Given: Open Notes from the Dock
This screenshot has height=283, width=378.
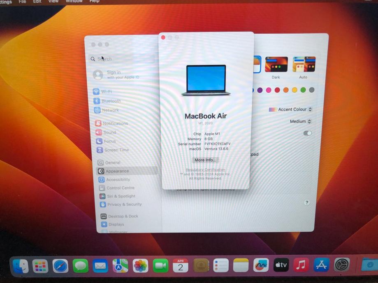Looking at the screenshot, I should [x=241, y=265].
